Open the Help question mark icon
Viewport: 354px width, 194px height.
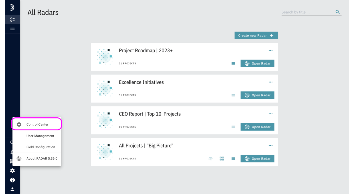[x=12, y=180]
